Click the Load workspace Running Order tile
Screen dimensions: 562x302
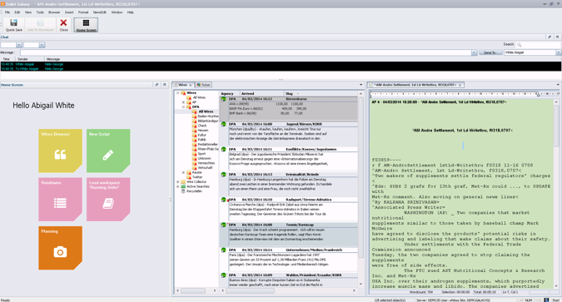[x=108, y=200]
